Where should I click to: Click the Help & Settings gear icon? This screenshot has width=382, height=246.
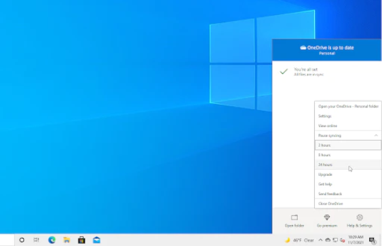click(x=360, y=217)
